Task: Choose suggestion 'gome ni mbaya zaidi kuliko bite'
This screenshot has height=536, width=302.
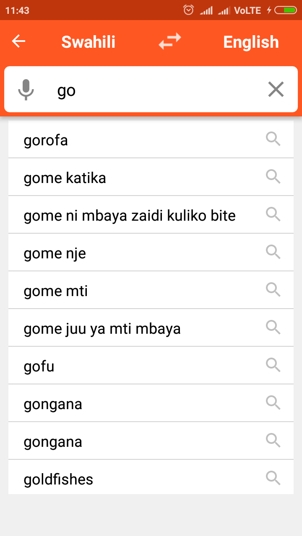Action: point(130,216)
